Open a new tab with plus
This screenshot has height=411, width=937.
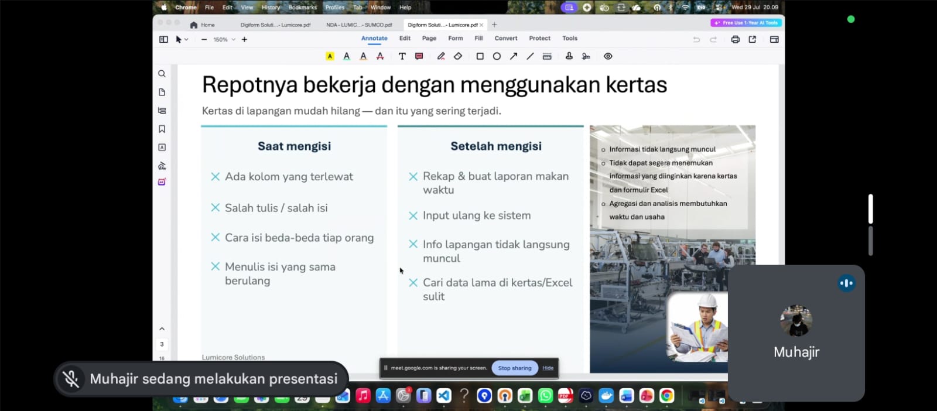tap(494, 25)
